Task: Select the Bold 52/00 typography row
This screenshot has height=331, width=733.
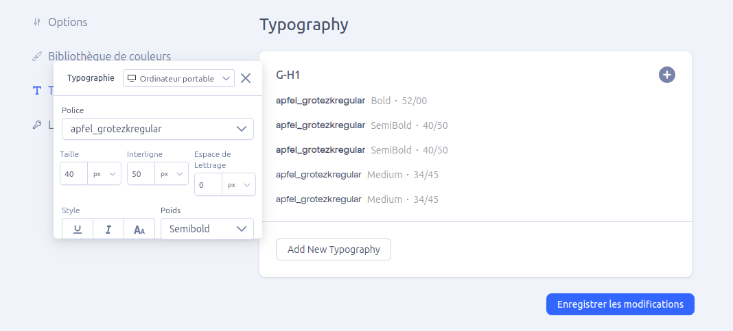Action: tap(351, 101)
